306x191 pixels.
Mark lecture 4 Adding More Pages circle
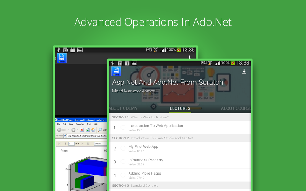point(123,175)
